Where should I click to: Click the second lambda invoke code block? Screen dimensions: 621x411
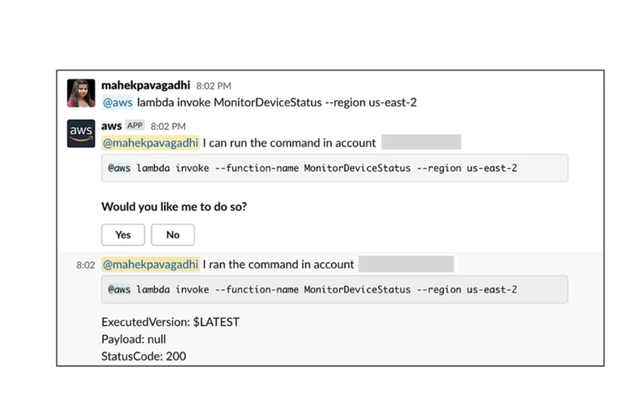(335, 289)
